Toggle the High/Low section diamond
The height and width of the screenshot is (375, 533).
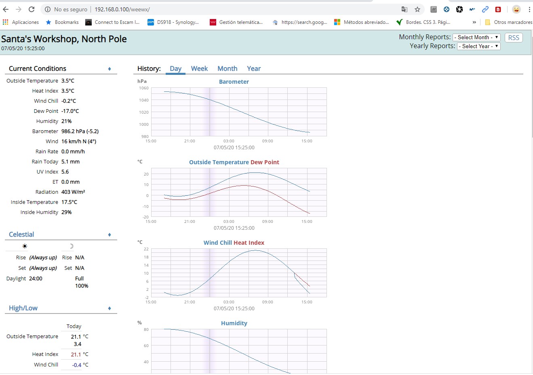coord(110,308)
